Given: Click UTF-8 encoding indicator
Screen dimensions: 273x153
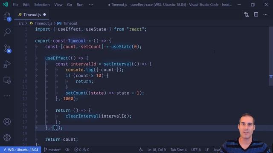Looking at the screenshot, I should click(x=196, y=150).
